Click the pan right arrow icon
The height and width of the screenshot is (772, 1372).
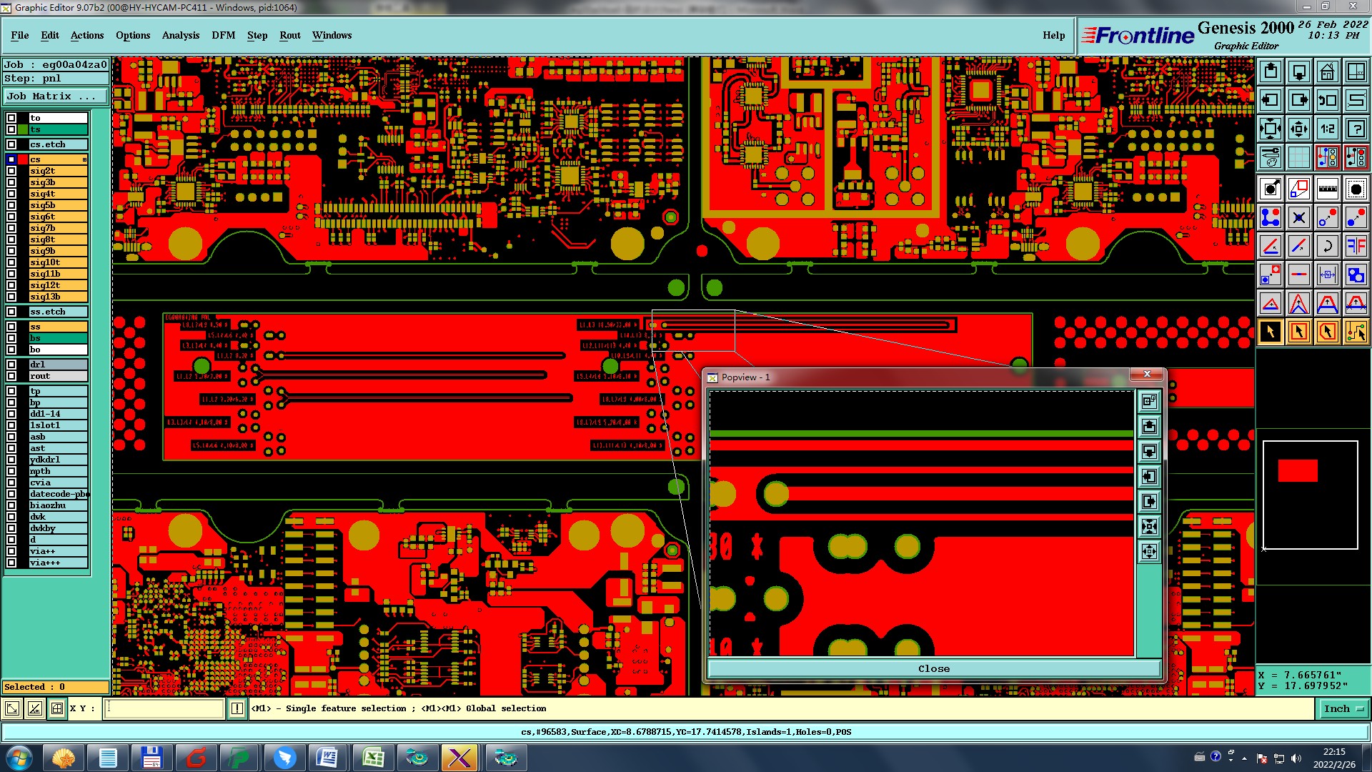click(x=1299, y=100)
